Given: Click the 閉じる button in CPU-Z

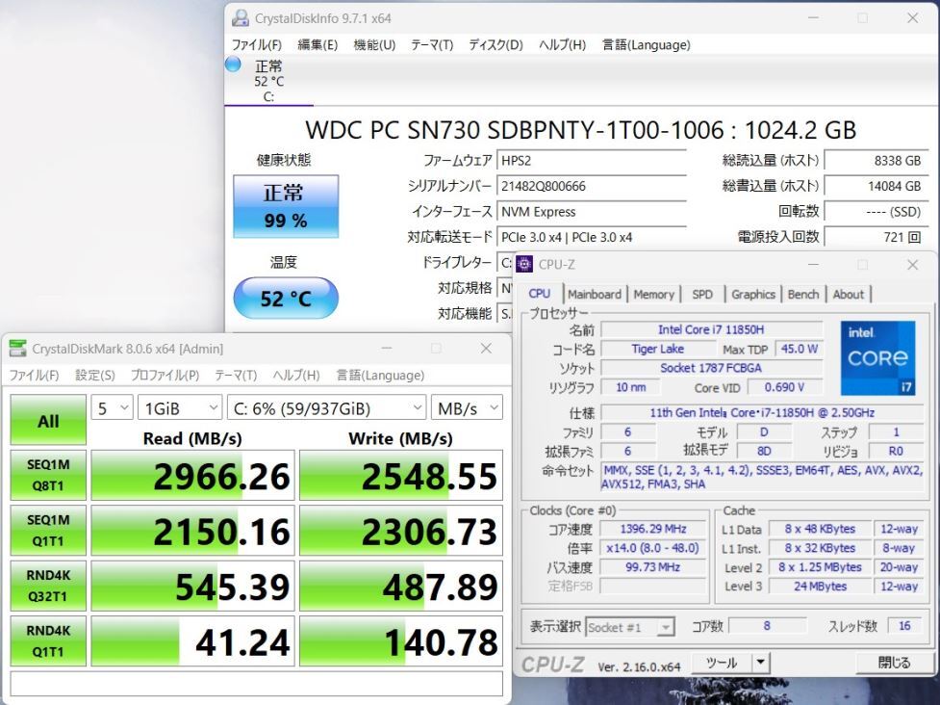Looking at the screenshot, I should (894, 663).
